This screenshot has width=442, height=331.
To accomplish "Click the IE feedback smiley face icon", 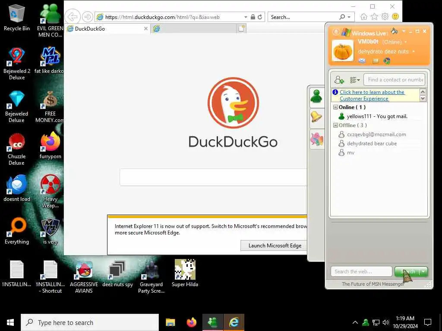I will tap(395, 17).
